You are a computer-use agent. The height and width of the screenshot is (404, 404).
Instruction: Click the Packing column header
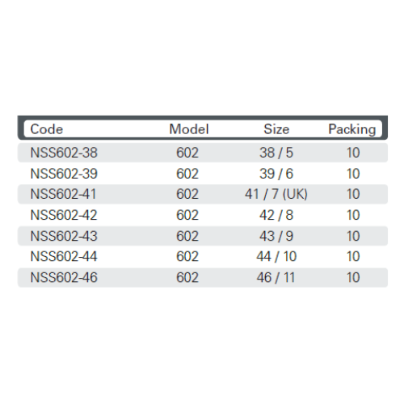pyautogui.click(x=352, y=130)
